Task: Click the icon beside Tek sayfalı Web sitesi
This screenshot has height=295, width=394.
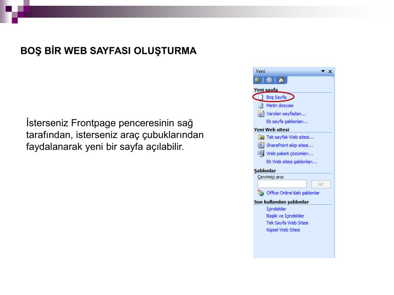Action: click(261, 137)
